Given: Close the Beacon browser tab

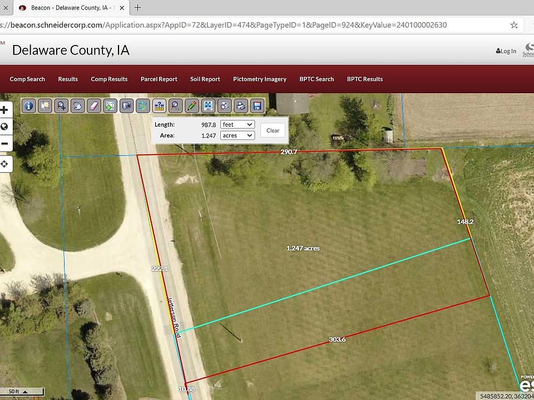Looking at the screenshot, I should [122, 8].
